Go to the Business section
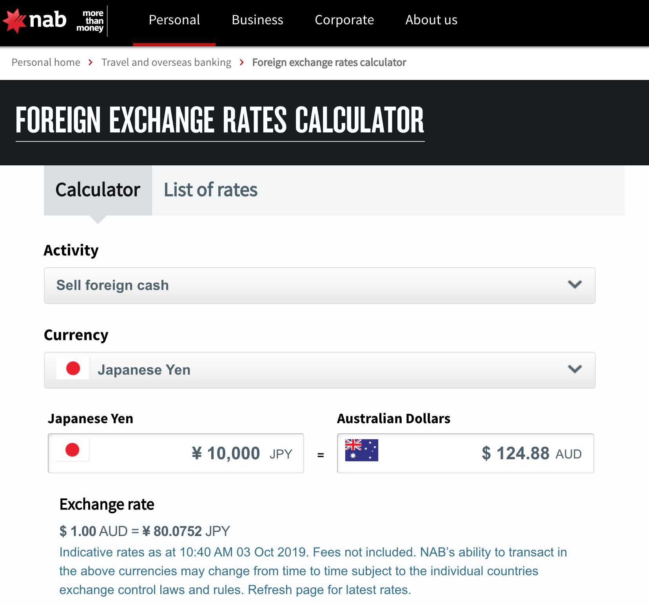Viewport: 649px width, 605px height. point(257,20)
